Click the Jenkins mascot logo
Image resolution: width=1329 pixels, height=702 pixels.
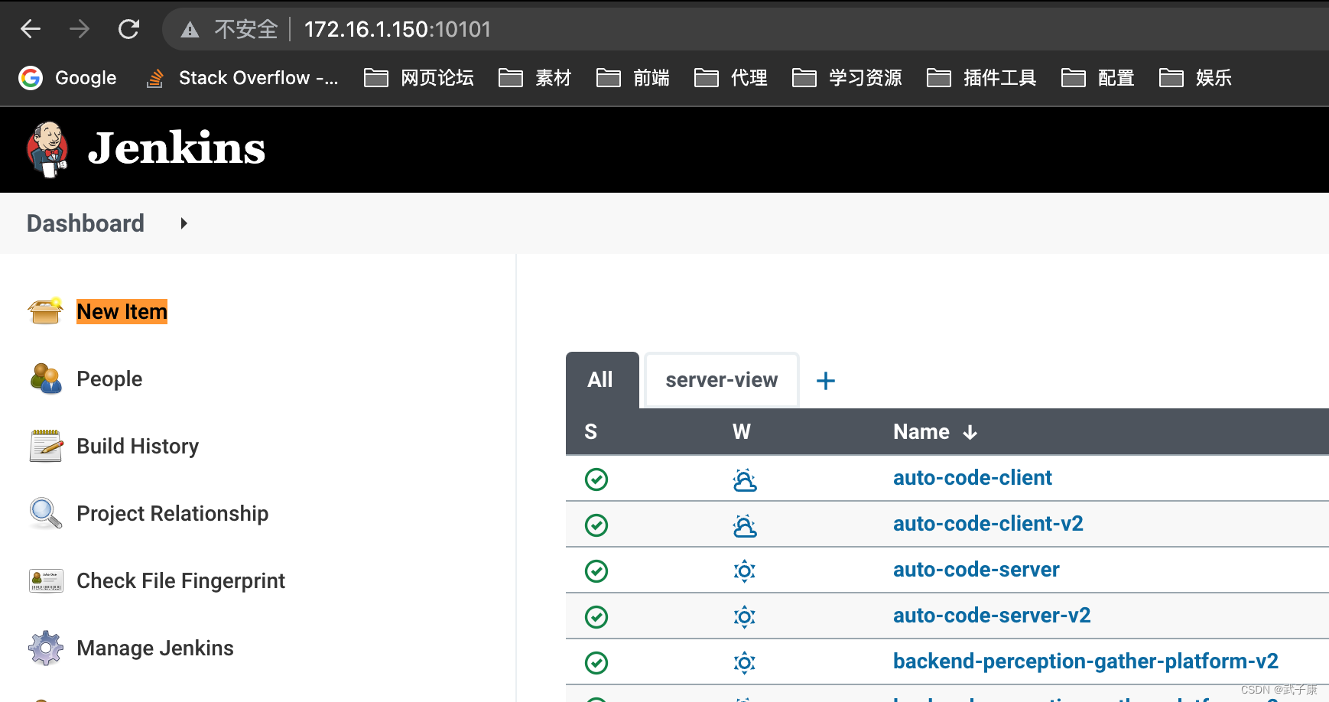(x=46, y=149)
